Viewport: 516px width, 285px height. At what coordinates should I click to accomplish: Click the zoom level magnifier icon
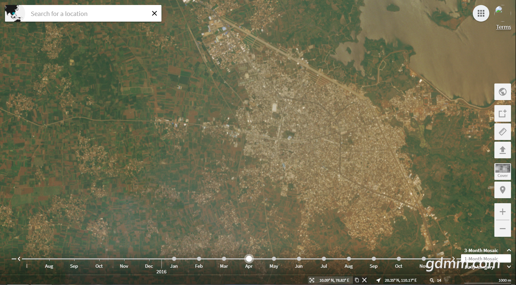(432, 280)
